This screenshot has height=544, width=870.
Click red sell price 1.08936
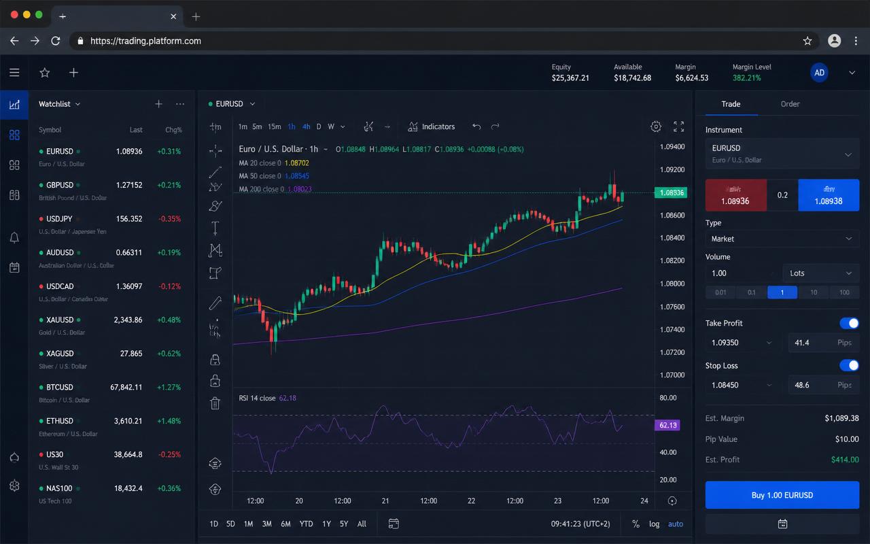pos(735,195)
